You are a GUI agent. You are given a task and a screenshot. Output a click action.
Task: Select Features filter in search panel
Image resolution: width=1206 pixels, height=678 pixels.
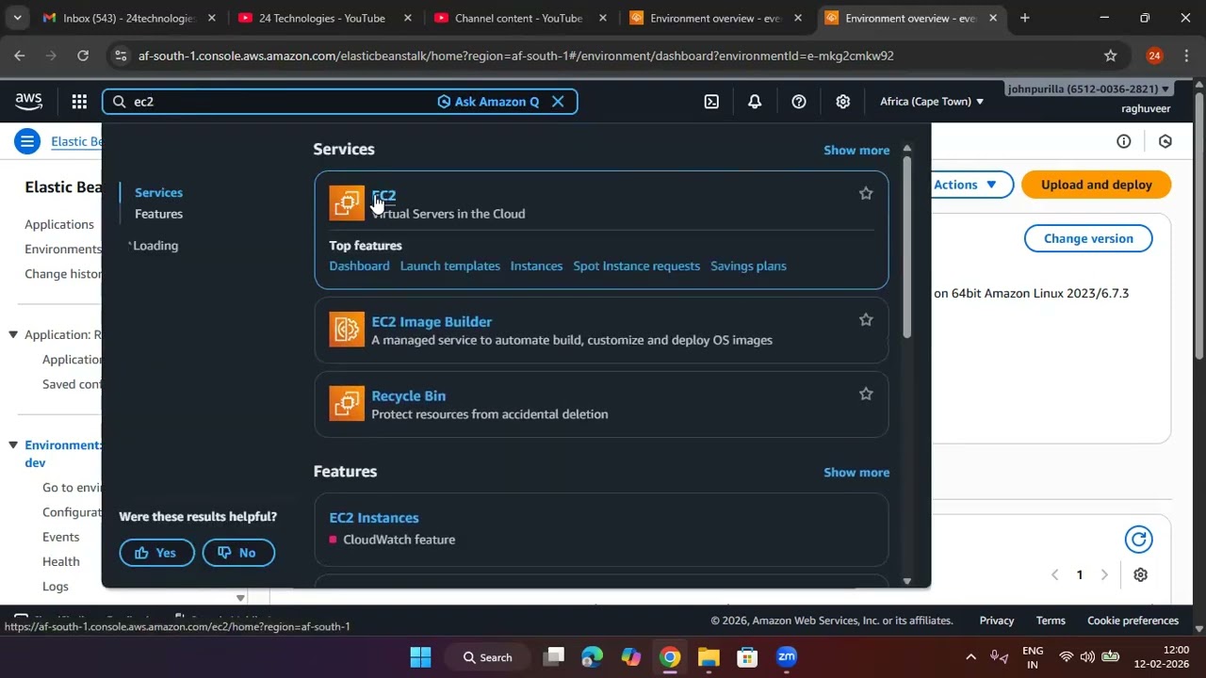158,215
